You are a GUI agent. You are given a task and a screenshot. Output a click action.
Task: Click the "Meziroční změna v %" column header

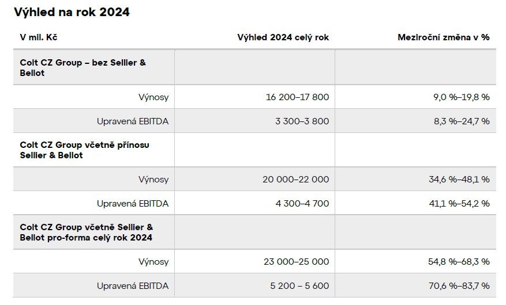click(x=443, y=37)
